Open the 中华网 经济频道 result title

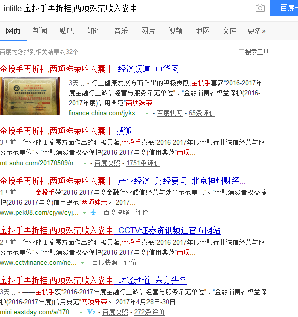tap(89, 69)
